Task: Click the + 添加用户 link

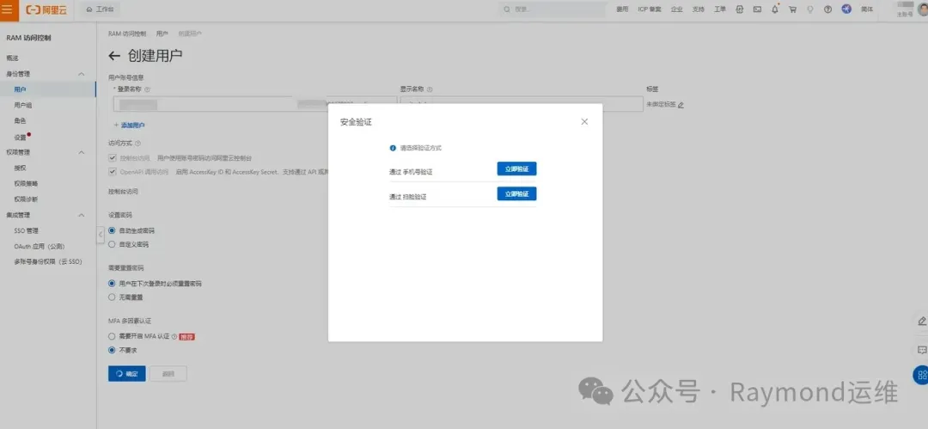Action: pyautogui.click(x=129, y=126)
